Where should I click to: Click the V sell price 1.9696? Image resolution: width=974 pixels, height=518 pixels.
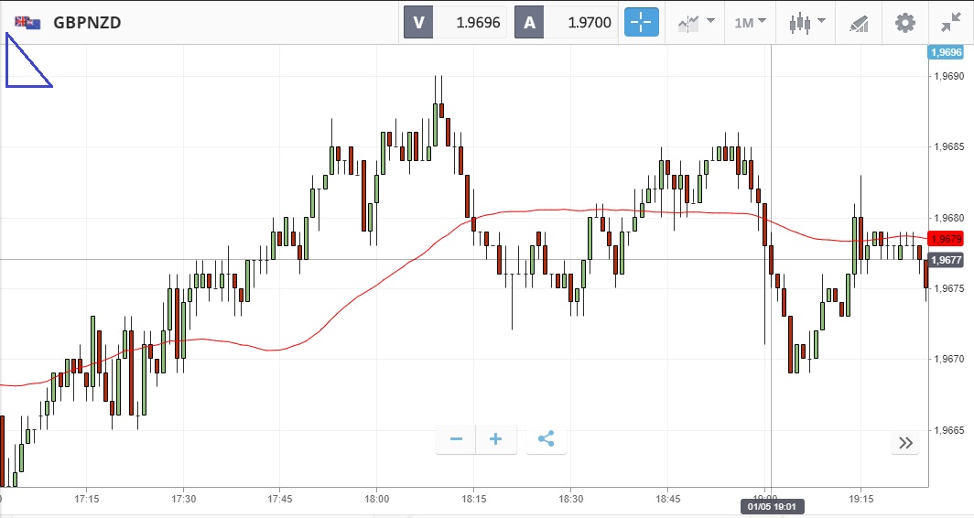point(457,22)
